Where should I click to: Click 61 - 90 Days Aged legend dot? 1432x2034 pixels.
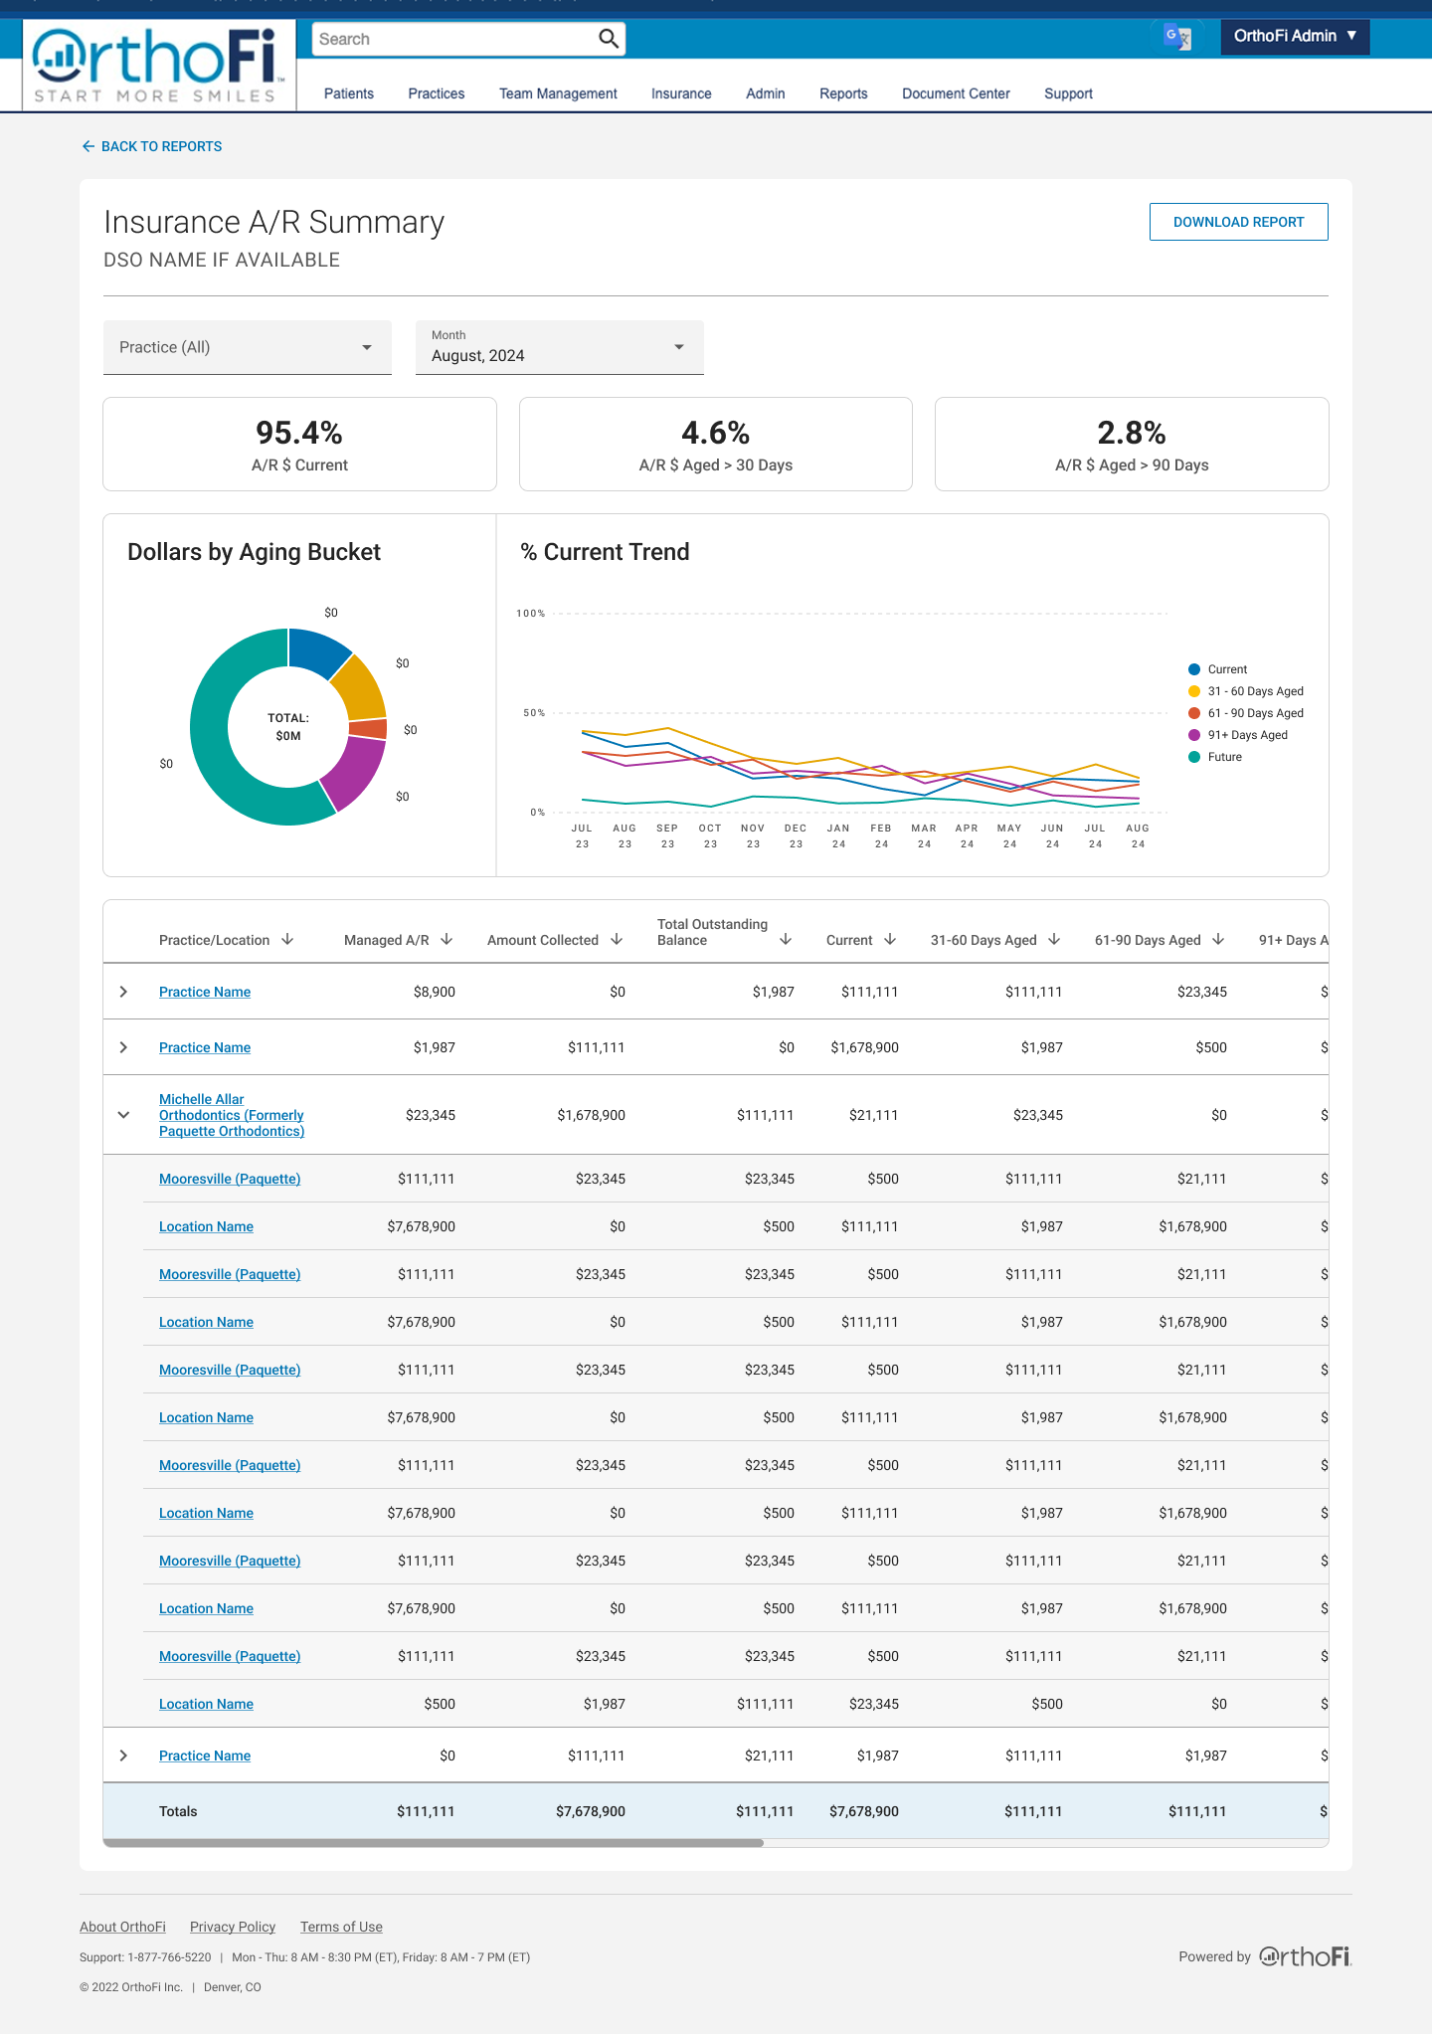[x=1194, y=713]
